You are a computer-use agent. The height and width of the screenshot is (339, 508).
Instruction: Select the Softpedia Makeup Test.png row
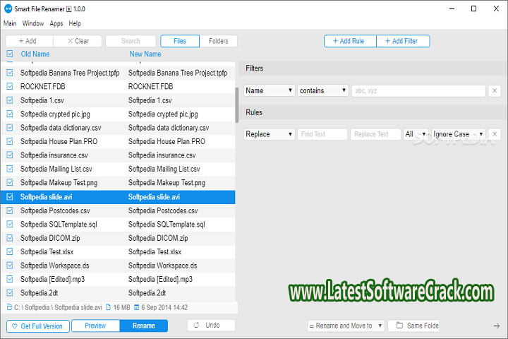[118, 183]
